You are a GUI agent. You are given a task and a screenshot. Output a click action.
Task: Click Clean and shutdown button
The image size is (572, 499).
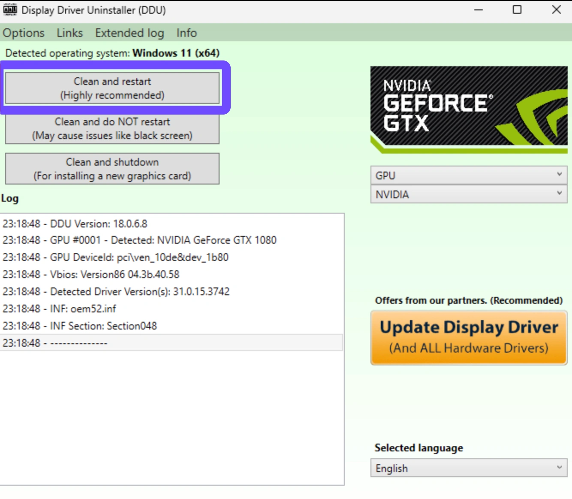(112, 169)
